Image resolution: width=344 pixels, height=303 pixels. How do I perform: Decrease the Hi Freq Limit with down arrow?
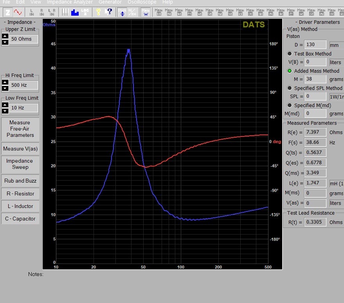click(x=5, y=88)
